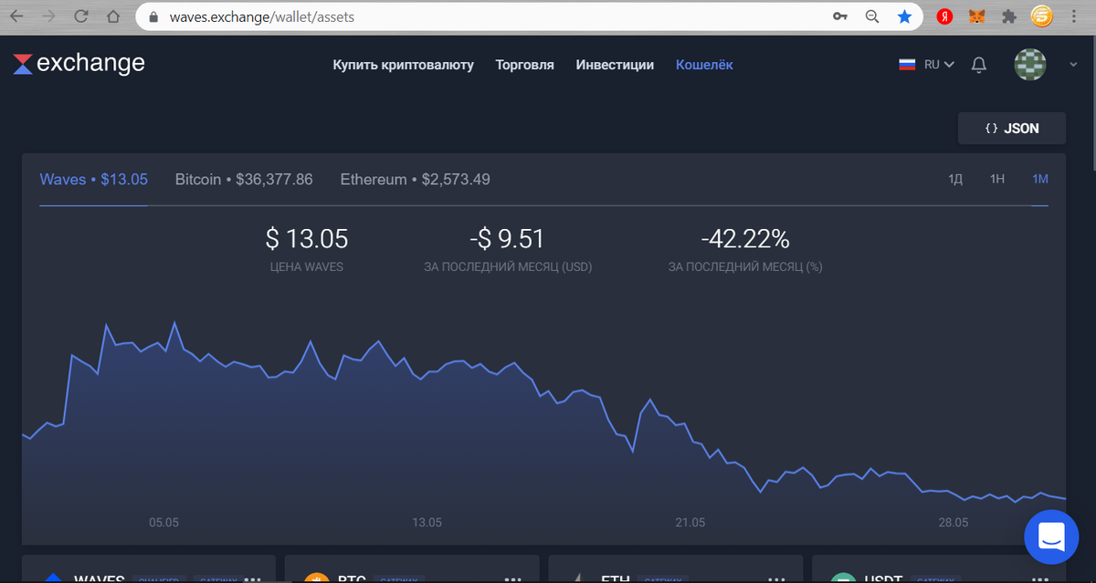1096x583 pixels.
Task: Select the 1Д time range
Action: pyautogui.click(x=955, y=179)
